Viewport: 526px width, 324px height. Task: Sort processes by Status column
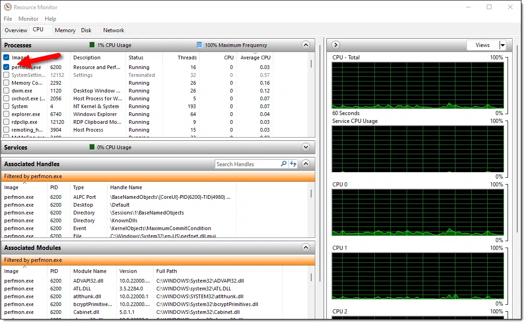(136, 58)
